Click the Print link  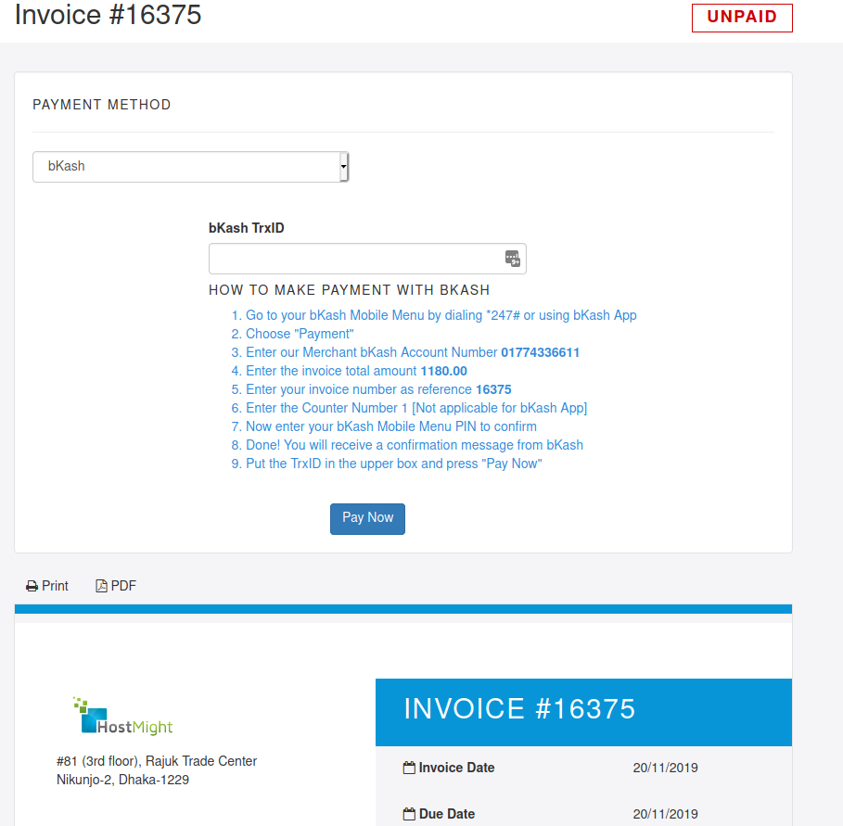click(47, 586)
